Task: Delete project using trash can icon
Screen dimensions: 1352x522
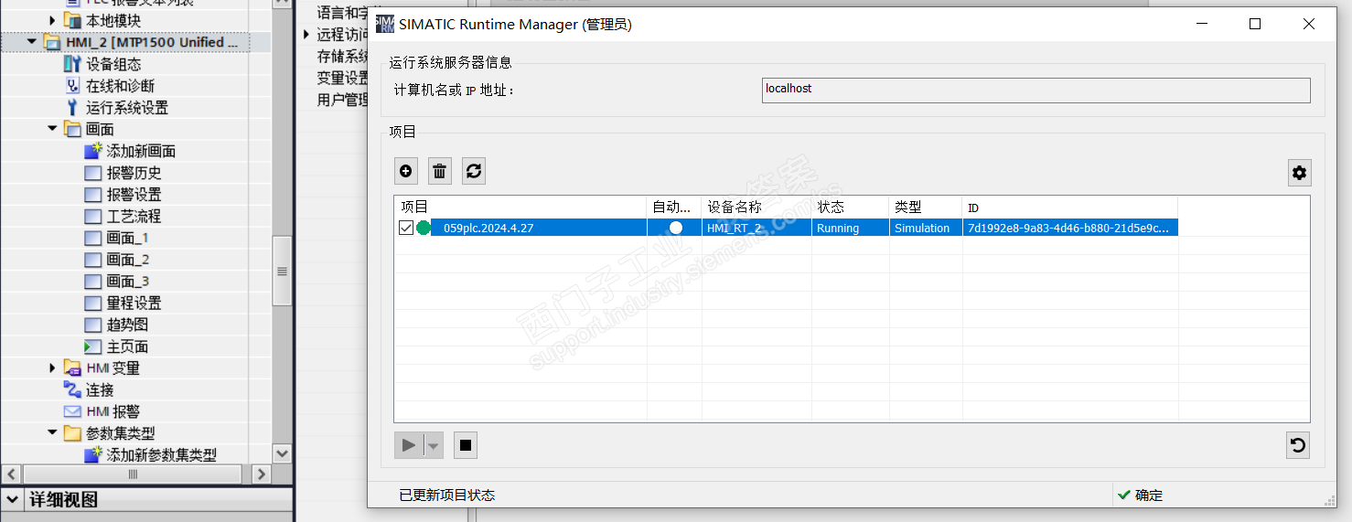Action: pos(440,171)
